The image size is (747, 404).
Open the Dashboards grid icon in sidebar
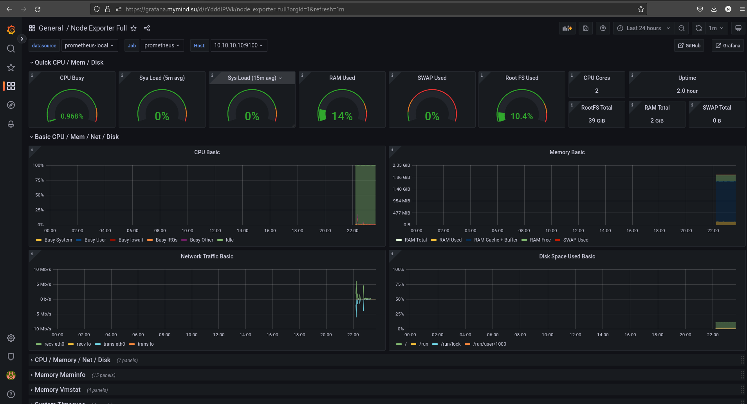(x=11, y=86)
